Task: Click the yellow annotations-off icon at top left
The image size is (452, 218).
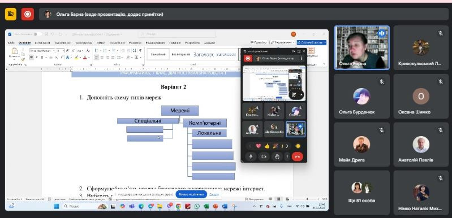Action: coord(11,14)
